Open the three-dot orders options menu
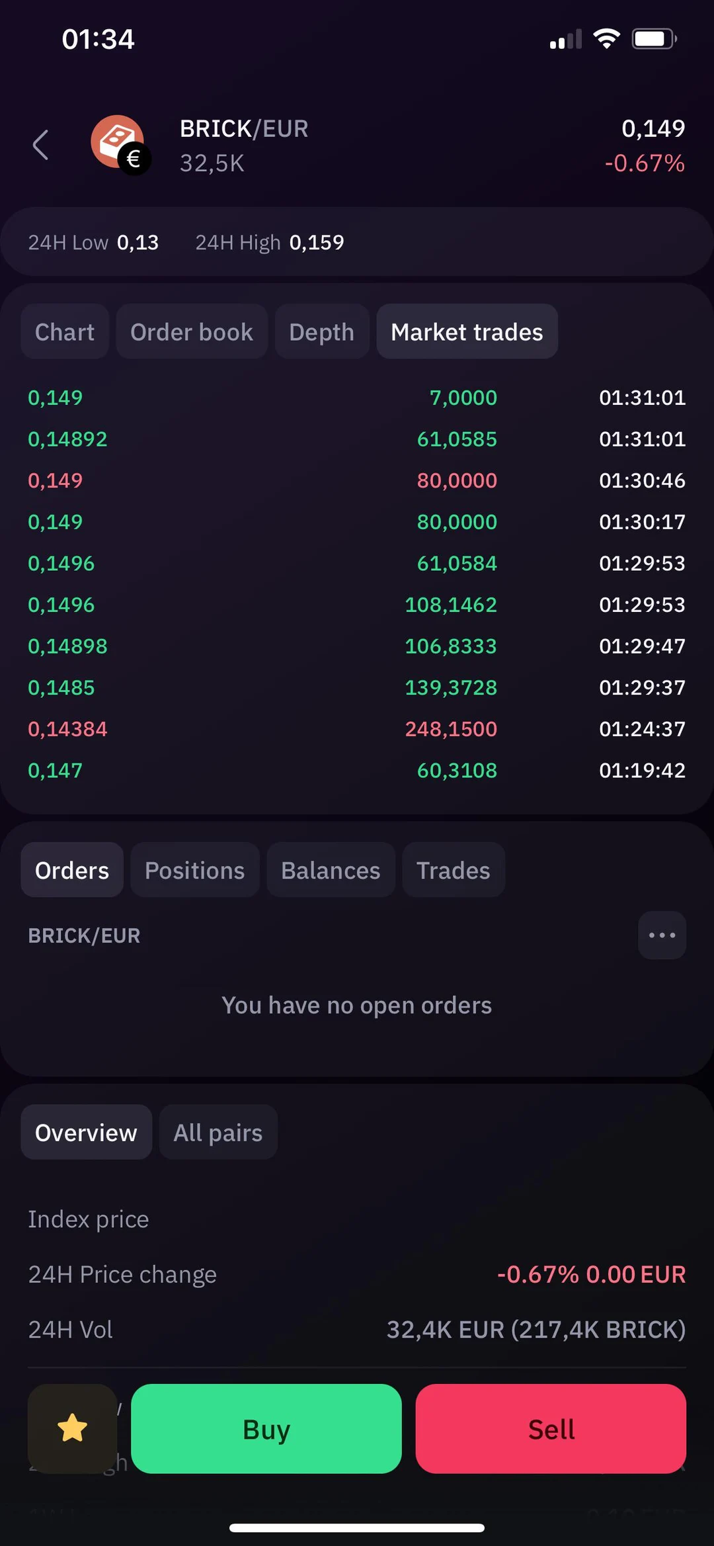Screen dimensions: 714x1546 click(662, 935)
